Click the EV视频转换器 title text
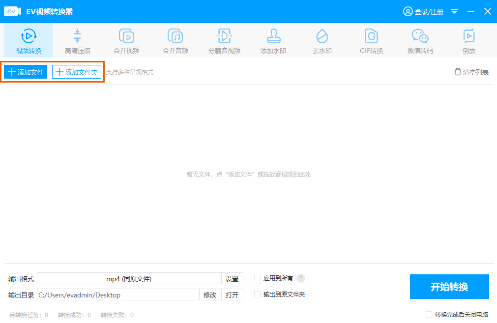 click(50, 12)
